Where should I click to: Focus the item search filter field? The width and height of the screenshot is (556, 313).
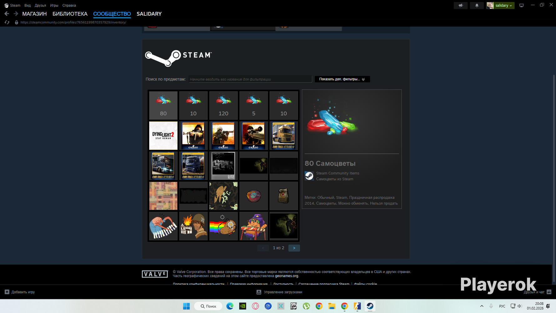click(250, 79)
